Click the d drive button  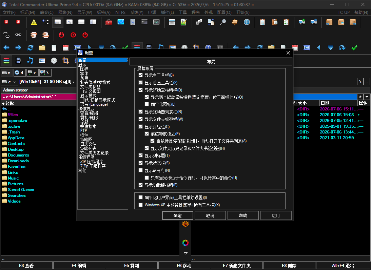19,72
